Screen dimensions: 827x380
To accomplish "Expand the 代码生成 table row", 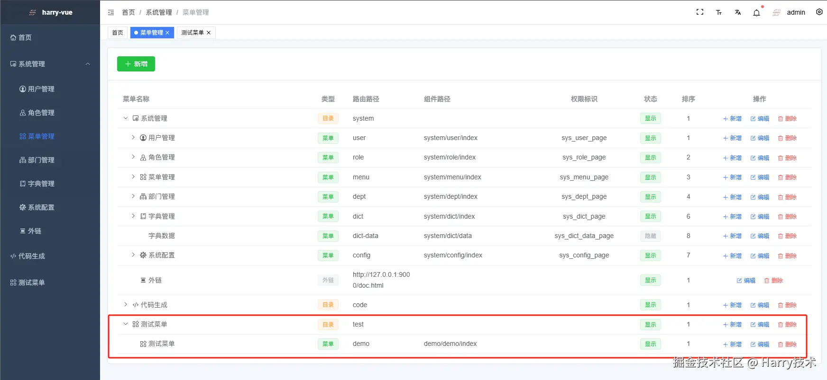I will pos(126,305).
